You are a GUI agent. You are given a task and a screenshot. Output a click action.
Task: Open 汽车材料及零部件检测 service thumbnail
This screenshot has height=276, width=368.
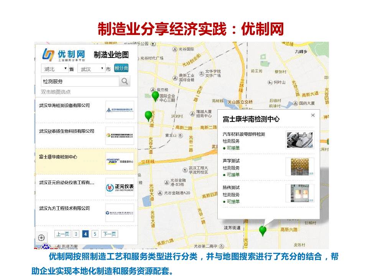[x=300, y=140]
